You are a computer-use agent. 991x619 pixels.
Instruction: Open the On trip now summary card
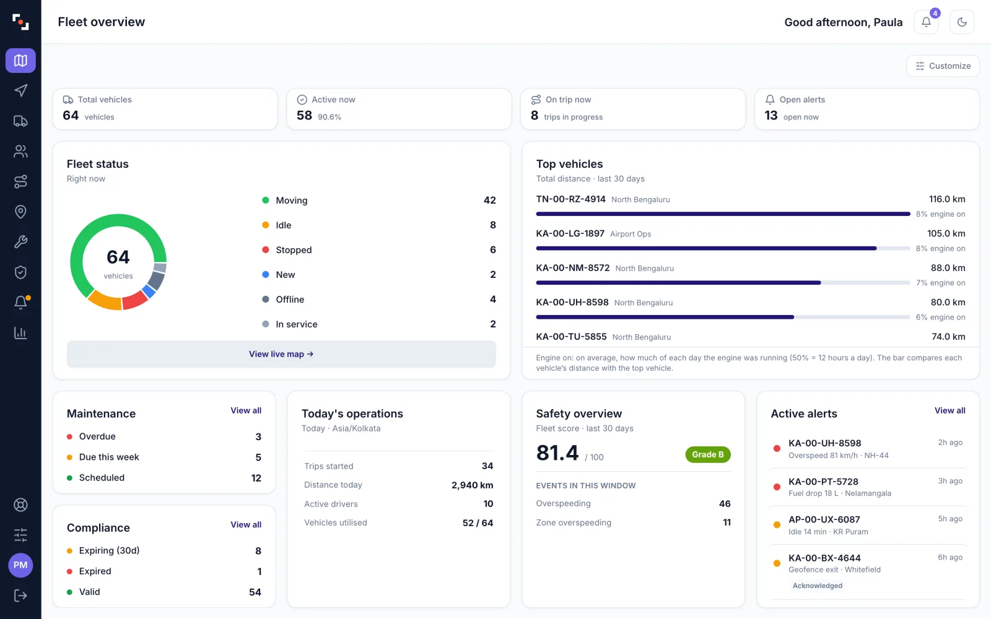633,109
